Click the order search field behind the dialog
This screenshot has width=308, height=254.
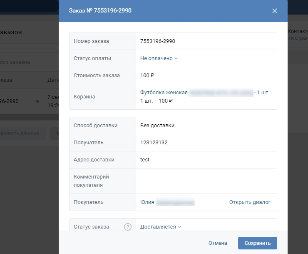pyautogui.click(x=25, y=62)
